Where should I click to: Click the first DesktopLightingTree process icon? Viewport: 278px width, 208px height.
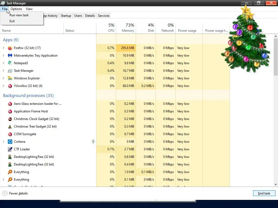pyautogui.click(x=10, y=157)
